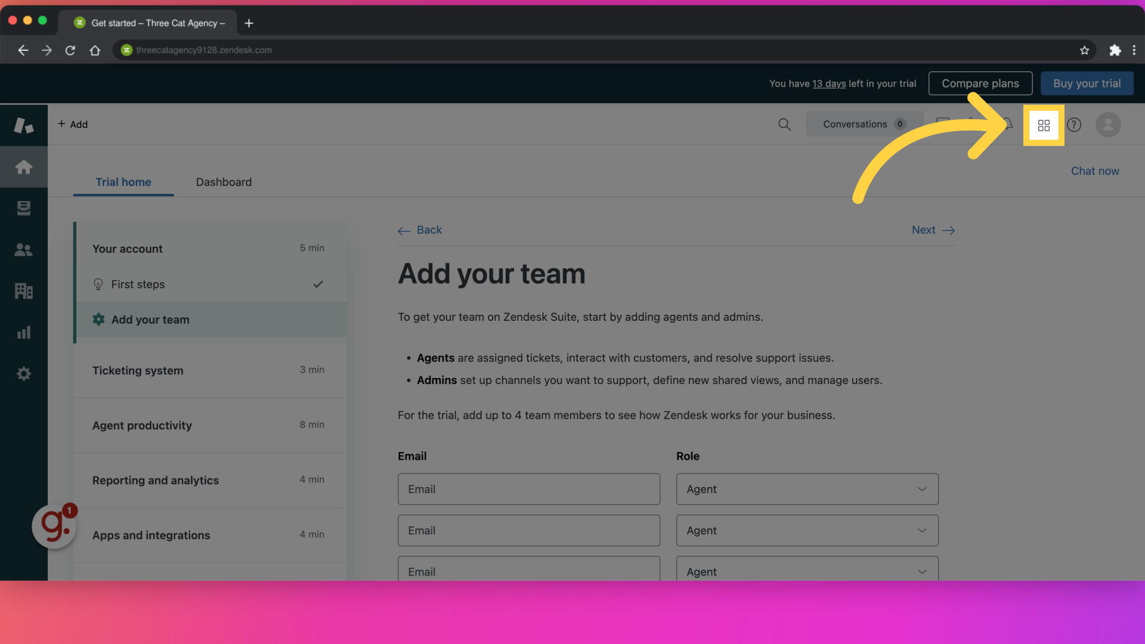Viewport: 1145px width, 644px height.
Task: Switch to Trial home tab
Action: point(123,181)
